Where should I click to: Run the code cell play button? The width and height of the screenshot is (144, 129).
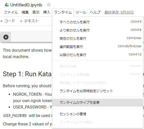6,37
